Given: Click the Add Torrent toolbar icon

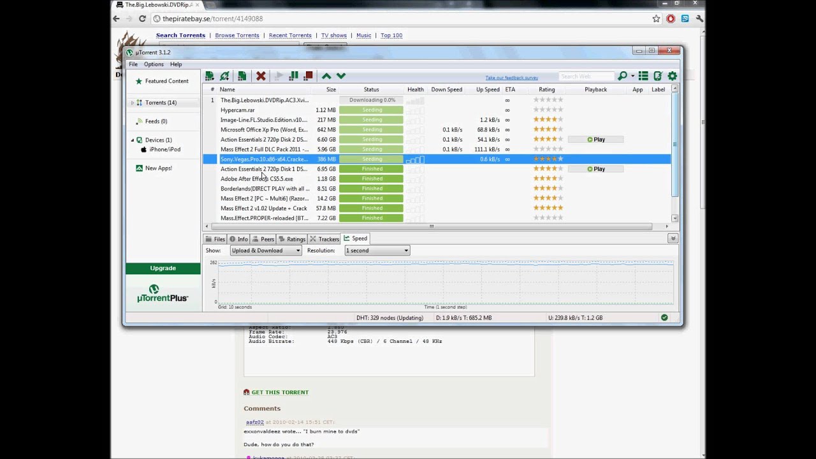Looking at the screenshot, I should [209, 76].
